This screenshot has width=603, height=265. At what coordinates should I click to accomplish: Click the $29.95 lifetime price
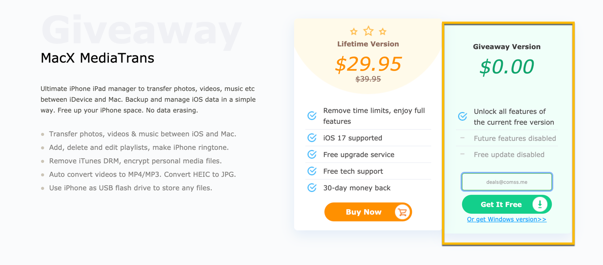(368, 64)
